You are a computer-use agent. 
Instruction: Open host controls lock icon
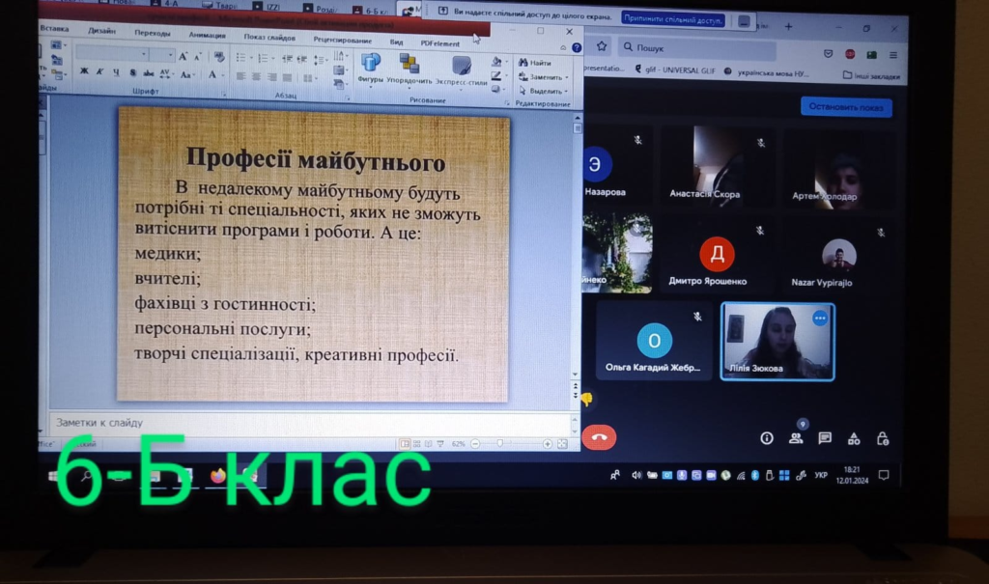pos(883,439)
